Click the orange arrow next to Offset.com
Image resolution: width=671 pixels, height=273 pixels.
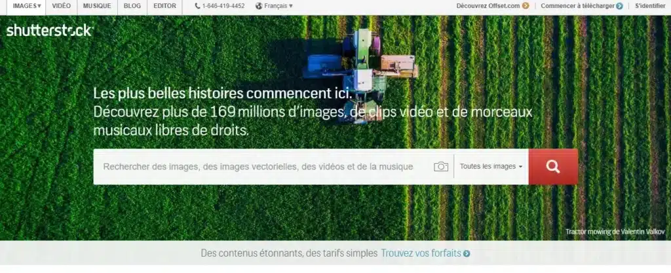(526, 6)
